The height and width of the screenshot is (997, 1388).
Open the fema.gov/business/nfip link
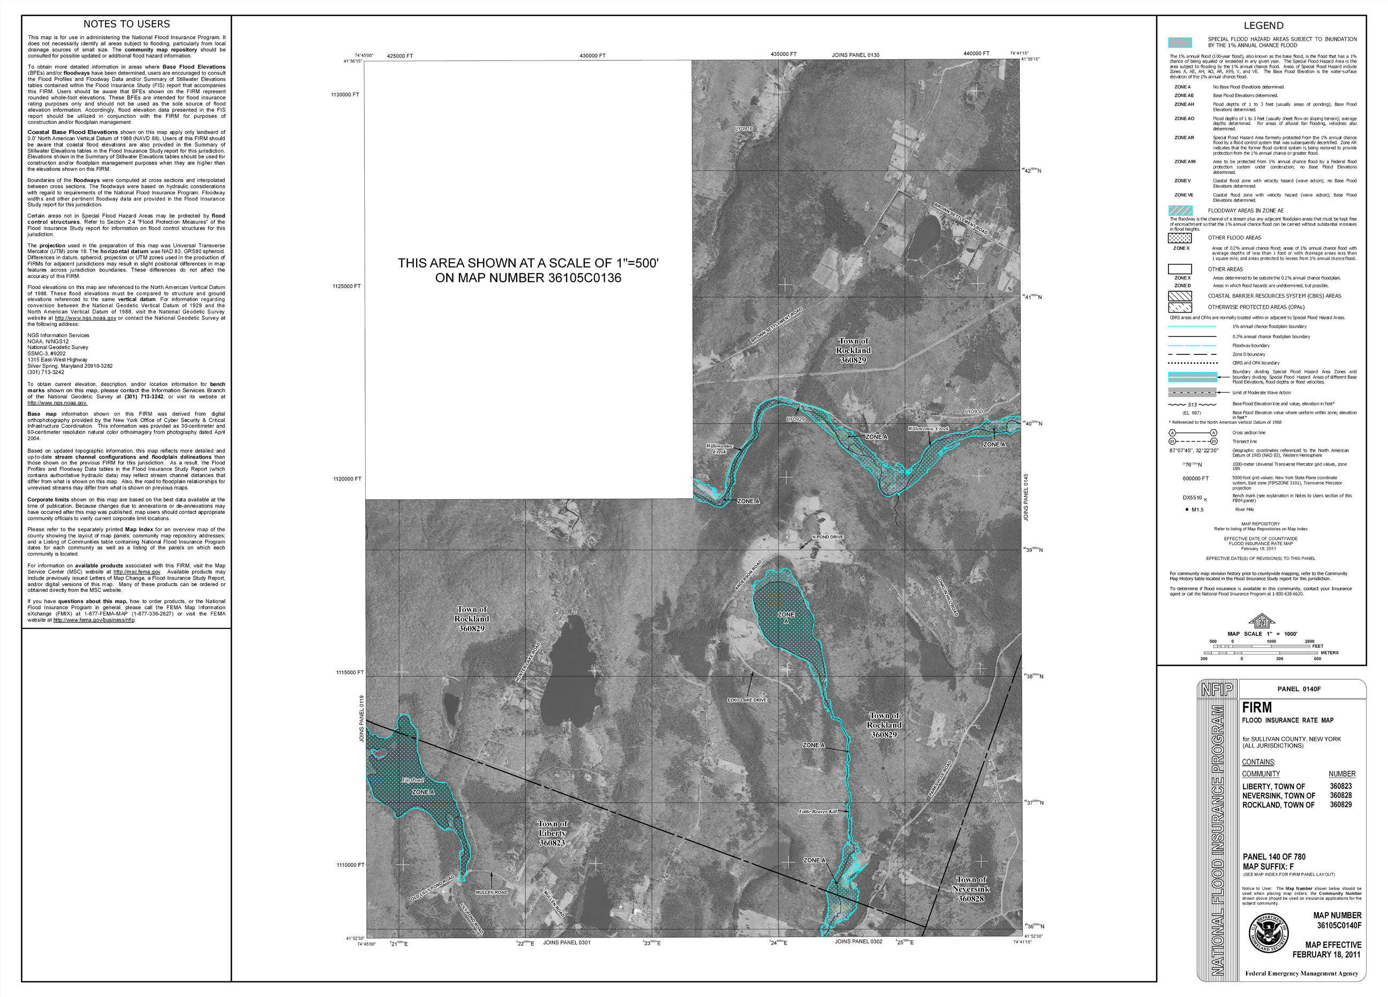point(94,620)
